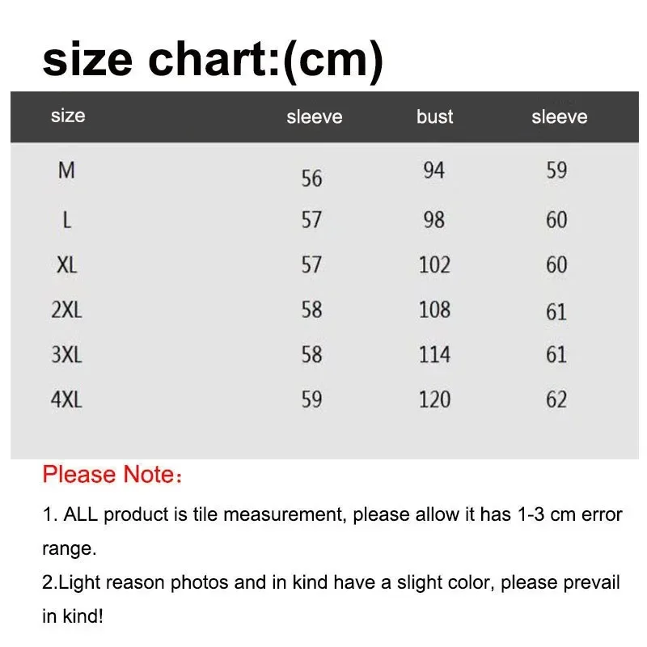The image size is (647, 647).
Task: Click the 3XL size label
Action: pyautogui.click(x=67, y=355)
